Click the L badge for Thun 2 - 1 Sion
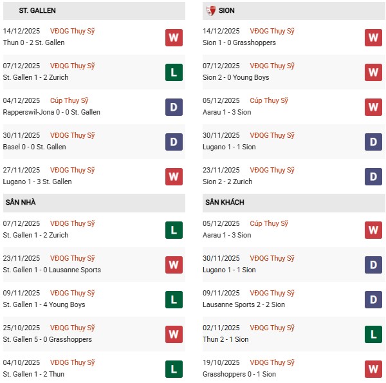386x383 pixels. point(373,334)
